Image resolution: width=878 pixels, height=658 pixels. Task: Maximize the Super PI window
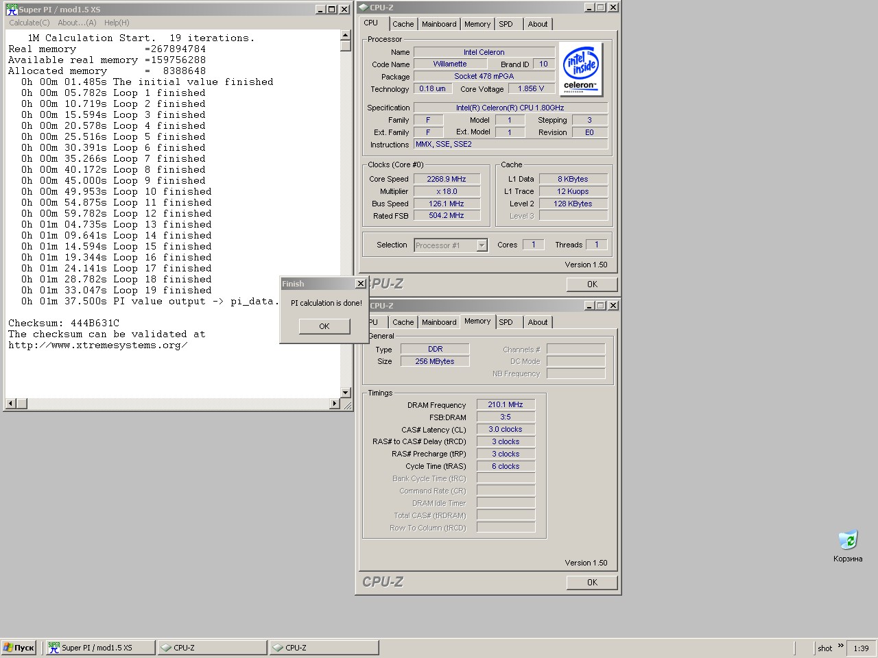click(332, 10)
